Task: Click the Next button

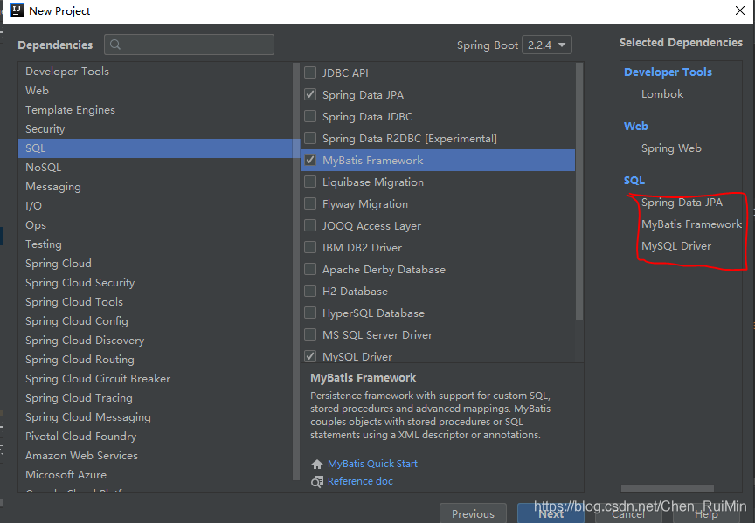Action: (x=551, y=513)
